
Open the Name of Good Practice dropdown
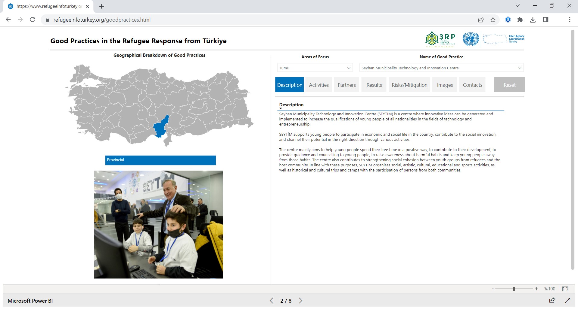point(441,68)
